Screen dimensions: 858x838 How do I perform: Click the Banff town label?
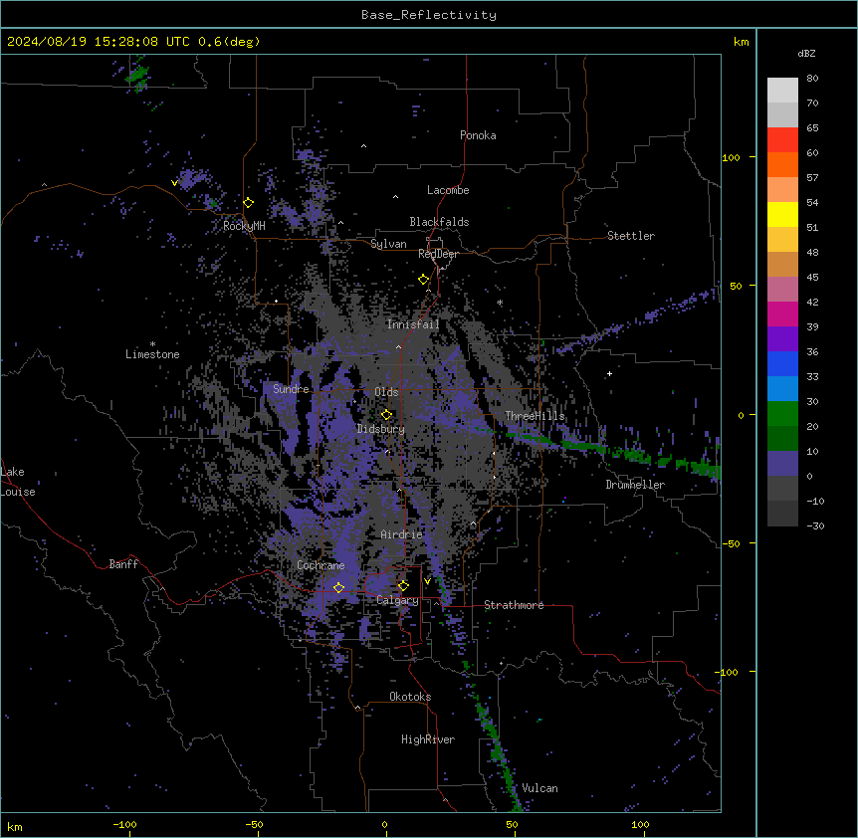click(123, 564)
